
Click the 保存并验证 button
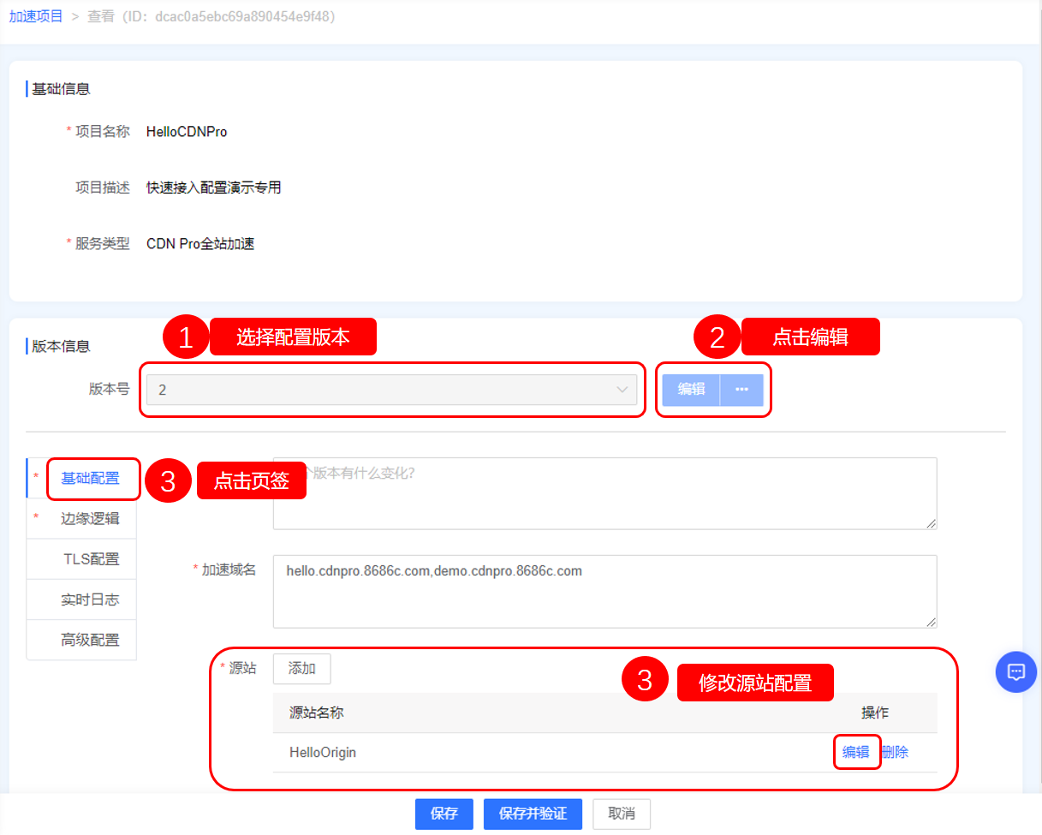(x=533, y=814)
